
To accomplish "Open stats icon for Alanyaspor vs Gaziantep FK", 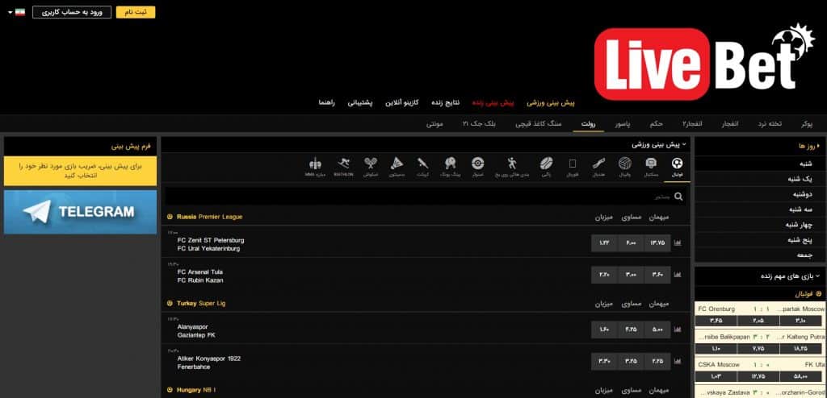I will point(678,330).
